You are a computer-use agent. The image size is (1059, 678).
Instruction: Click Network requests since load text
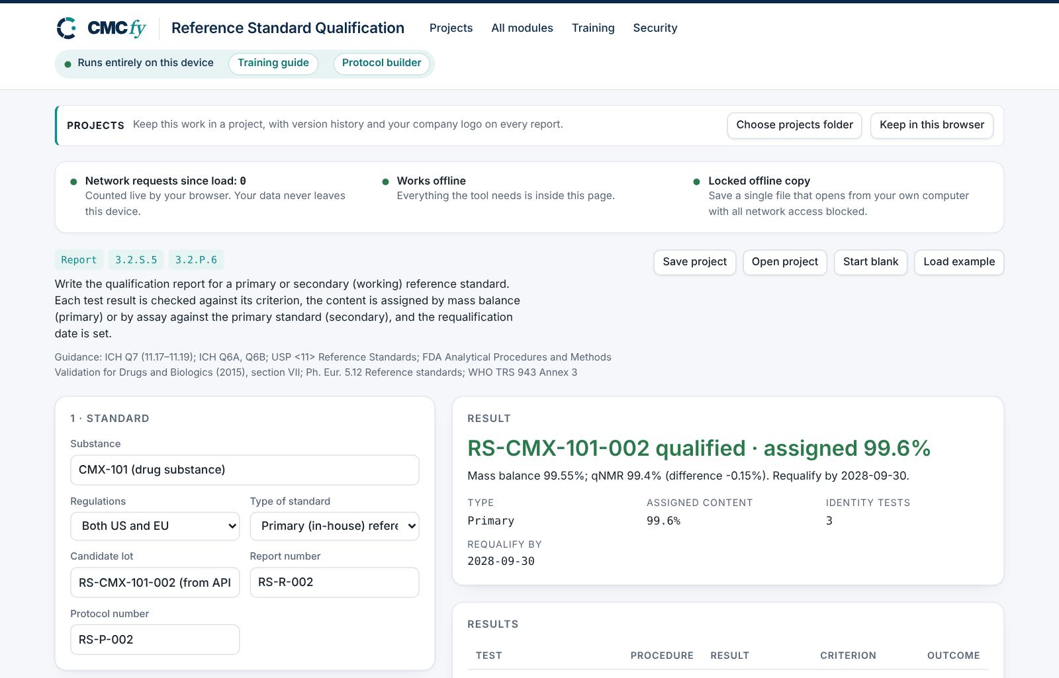pyautogui.click(x=165, y=181)
